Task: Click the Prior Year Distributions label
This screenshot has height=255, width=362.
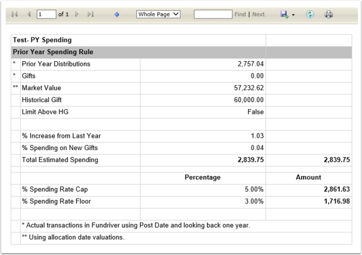Action: [56, 64]
